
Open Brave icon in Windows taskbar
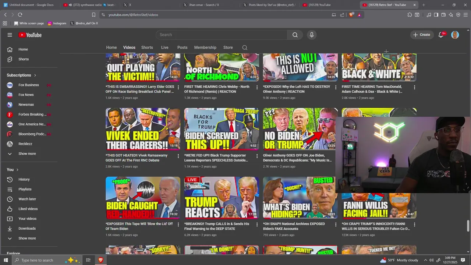100,260
